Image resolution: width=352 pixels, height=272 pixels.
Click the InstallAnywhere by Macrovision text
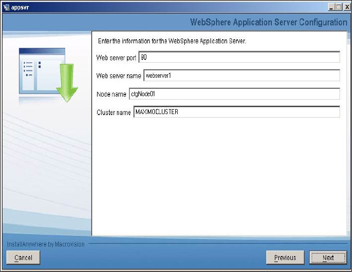(46, 244)
